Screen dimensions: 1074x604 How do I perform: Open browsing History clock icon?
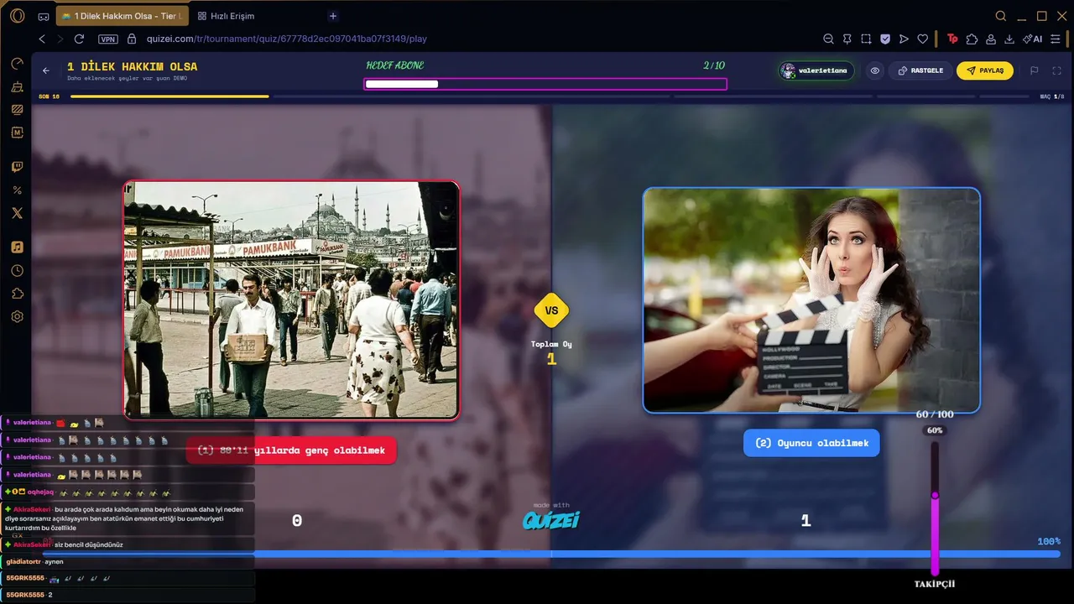point(17,271)
